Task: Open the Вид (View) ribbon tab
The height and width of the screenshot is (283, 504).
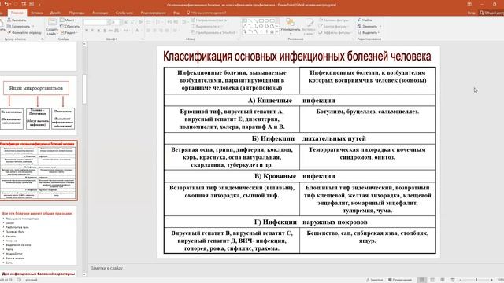Action: pos(176,13)
